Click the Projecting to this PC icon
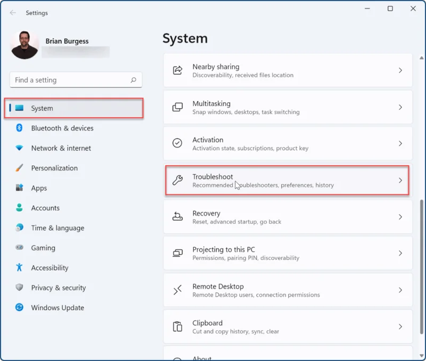Viewport: 426px width, 361px height. [177, 253]
